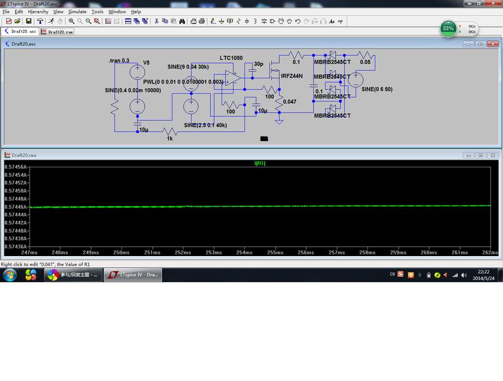Open the browser taskbar button

tap(73, 274)
